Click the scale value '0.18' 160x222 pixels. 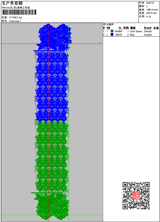[x=148, y=17]
